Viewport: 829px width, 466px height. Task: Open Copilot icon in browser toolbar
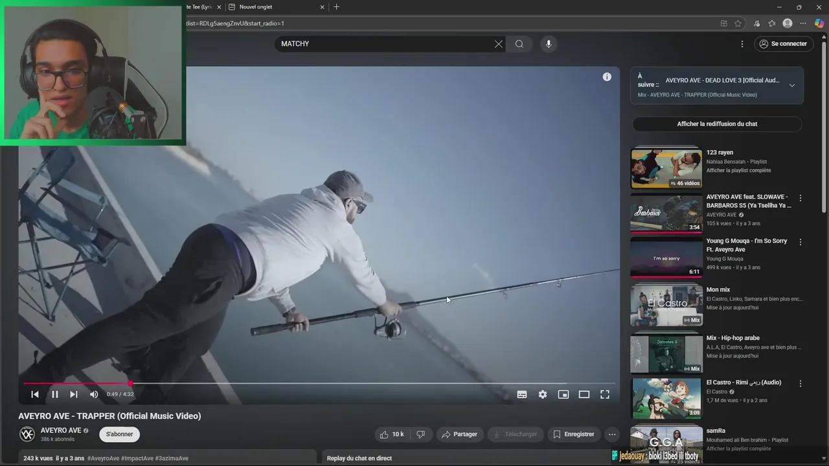(819, 23)
